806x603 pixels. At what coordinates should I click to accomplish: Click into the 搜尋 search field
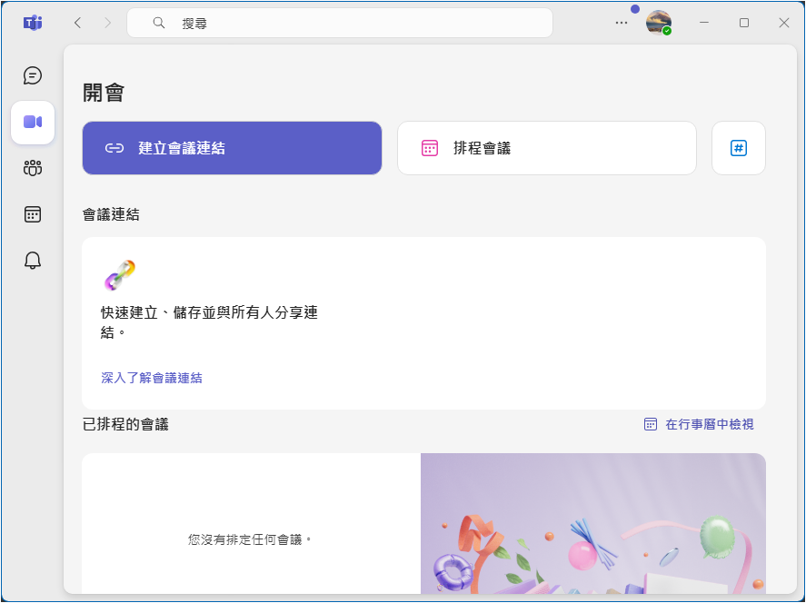pos(354,24)
